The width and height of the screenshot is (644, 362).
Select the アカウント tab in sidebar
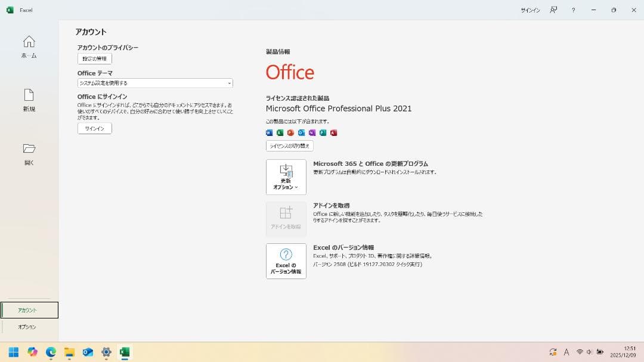tap(29, 310)
